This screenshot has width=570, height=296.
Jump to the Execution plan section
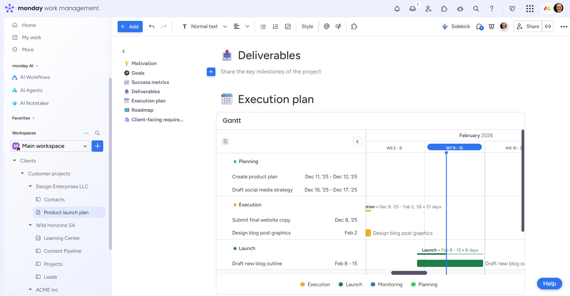click(x=148, y=101)
